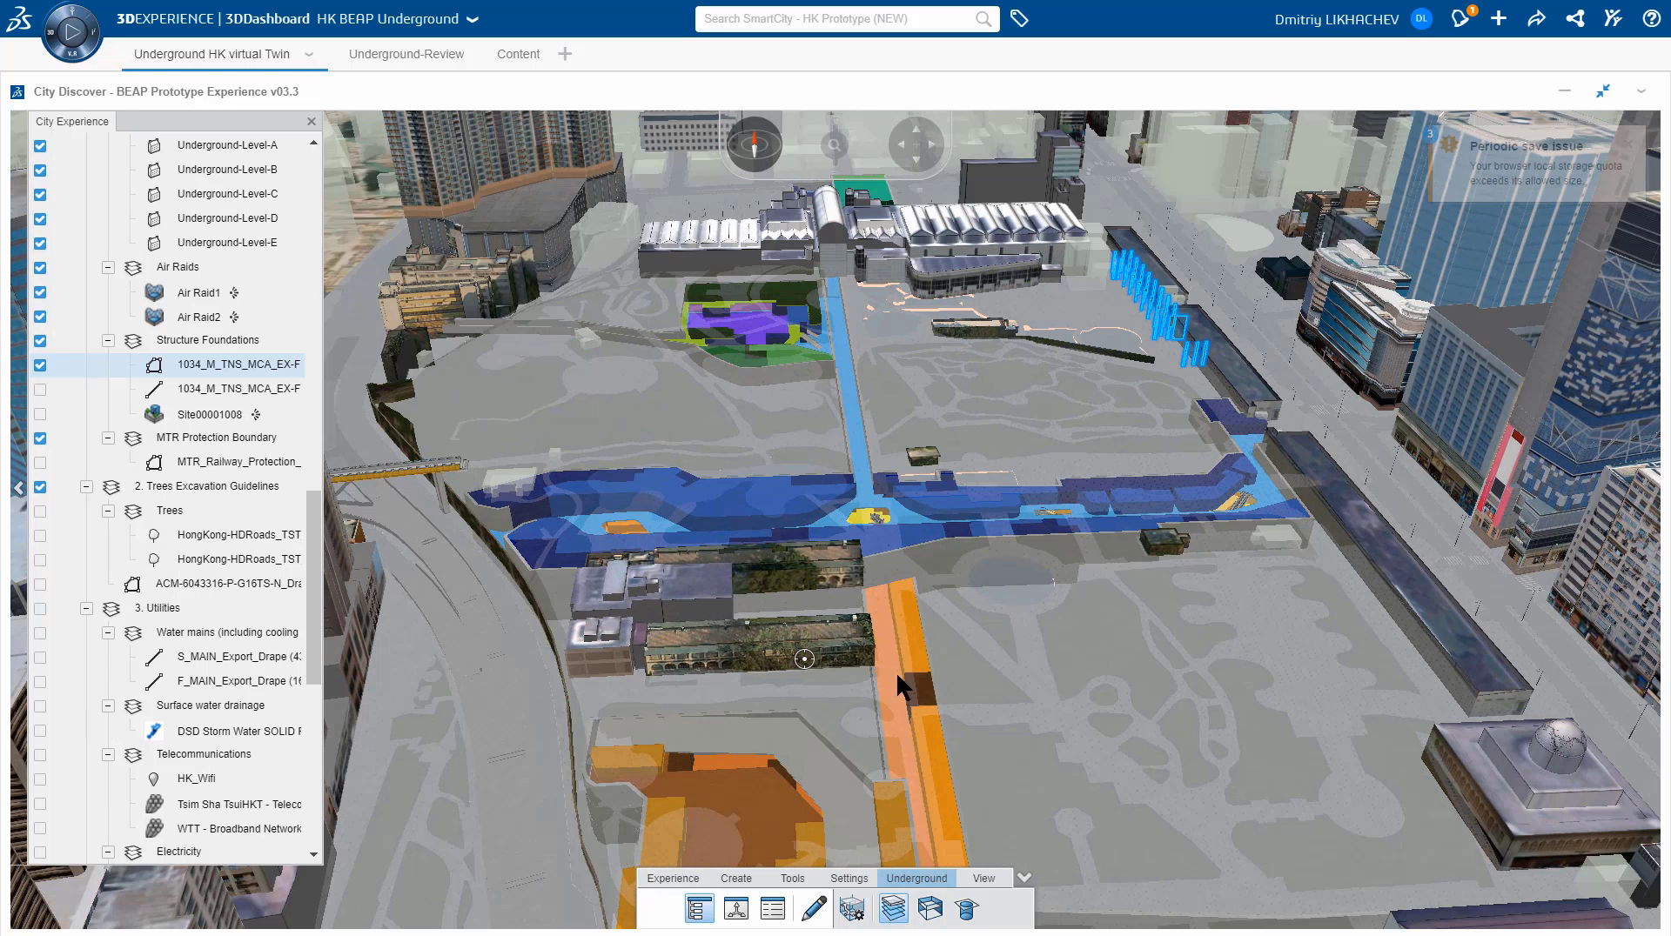Select the underground cylinder borehole icon

pyautogui.click(x=966, y=909)
